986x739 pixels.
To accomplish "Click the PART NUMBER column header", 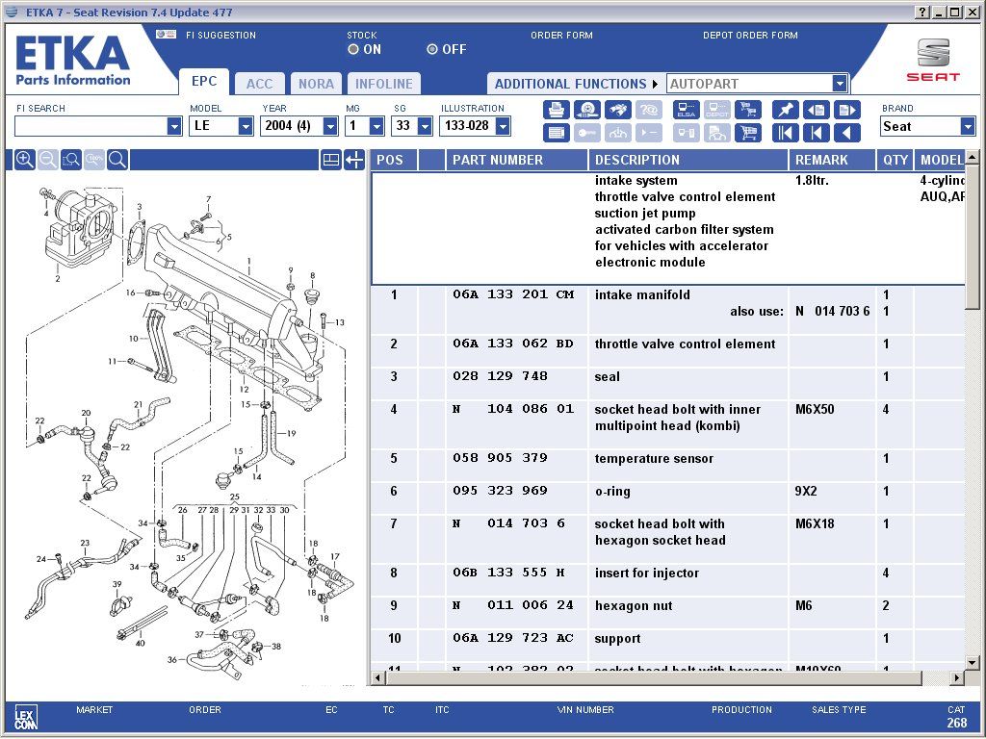I will click(x=517, y=160).
